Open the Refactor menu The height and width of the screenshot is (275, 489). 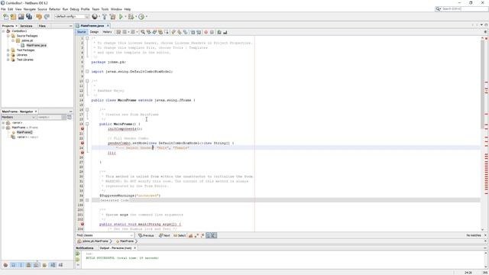point(54,9)
